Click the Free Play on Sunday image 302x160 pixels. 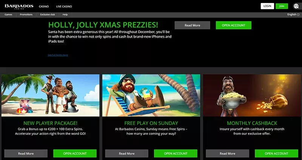[x=151, y=95]
